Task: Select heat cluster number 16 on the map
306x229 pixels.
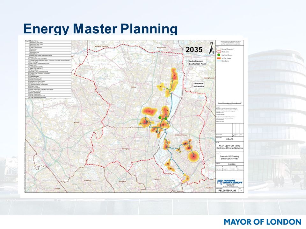Action: (168, 164)
